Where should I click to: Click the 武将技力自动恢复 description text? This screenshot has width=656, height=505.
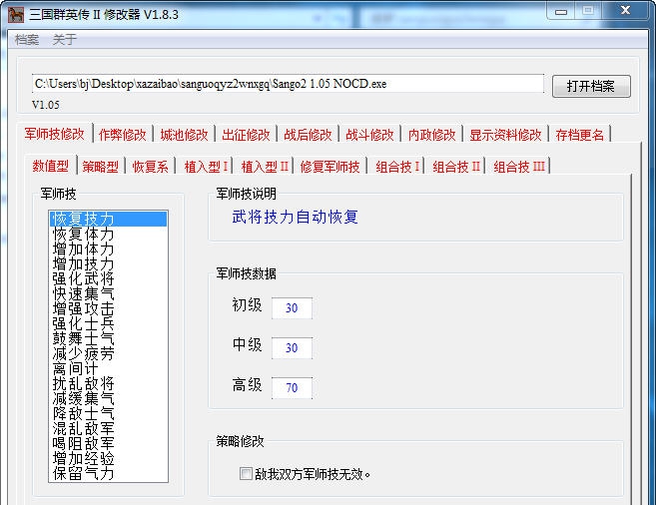pyautogui.click(x=295, y=217)
